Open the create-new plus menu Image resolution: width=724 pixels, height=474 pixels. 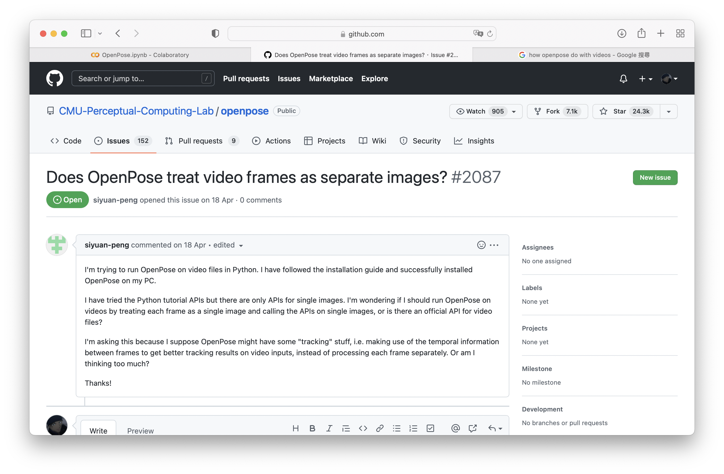coord(645,79)
